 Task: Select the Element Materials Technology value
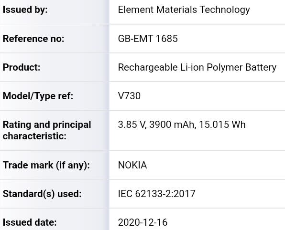coord(184,10)
